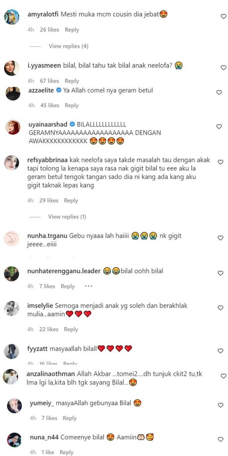228x456 pixels.
Task: Like amyralotfi's comment with heart icon
Action: tap(223, 17)
